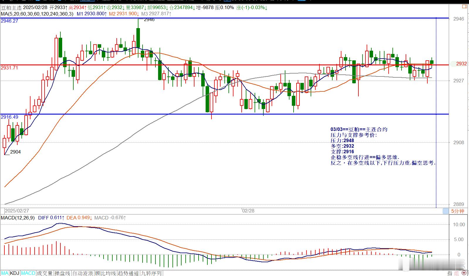The height and width of the screenshot is (276, 469).
Task: Click the MACD -0.676 value
Action: [x=110, y=218]
